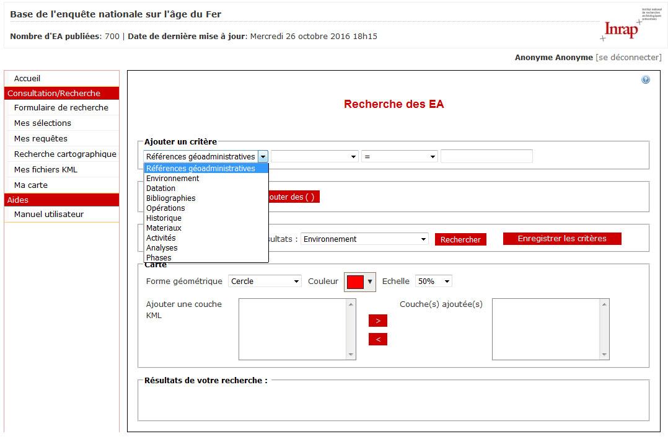This screenshot has width=668, height=439.
Task: Select Datation from the criteria list
Action: click(161, 188)
